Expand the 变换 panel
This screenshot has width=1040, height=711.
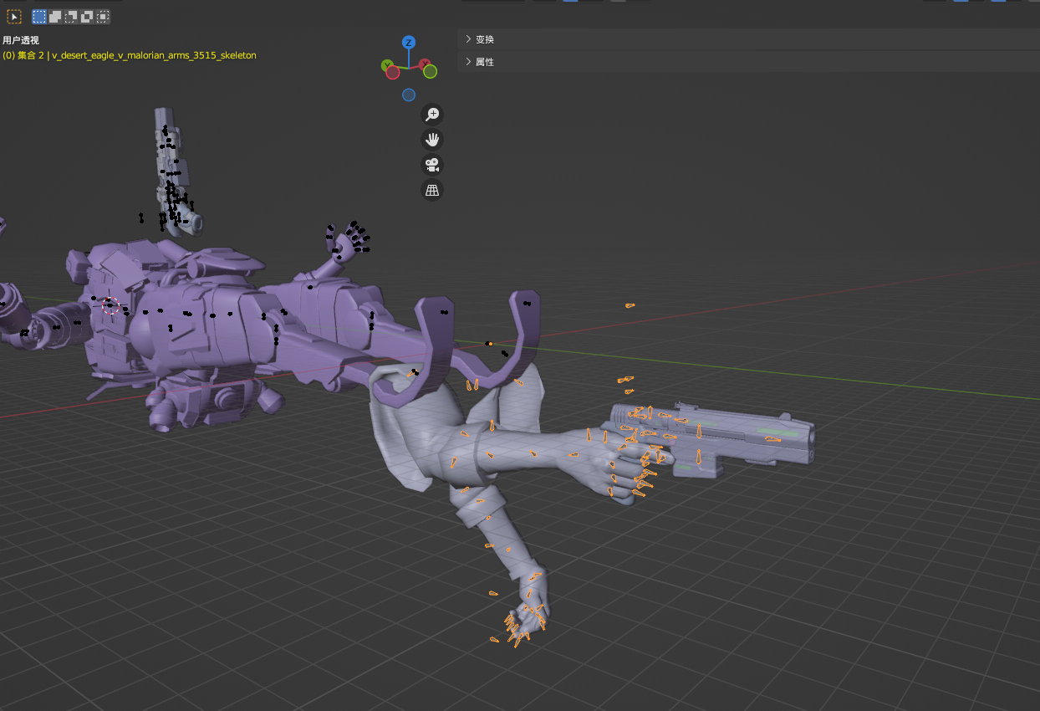point(748,39)
